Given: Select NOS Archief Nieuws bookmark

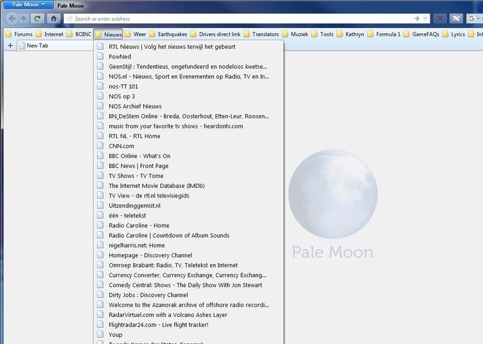Looking at the screenshot, I should pos(188,106).
